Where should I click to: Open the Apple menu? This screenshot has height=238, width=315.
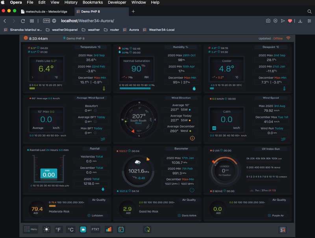coord(3,2)
